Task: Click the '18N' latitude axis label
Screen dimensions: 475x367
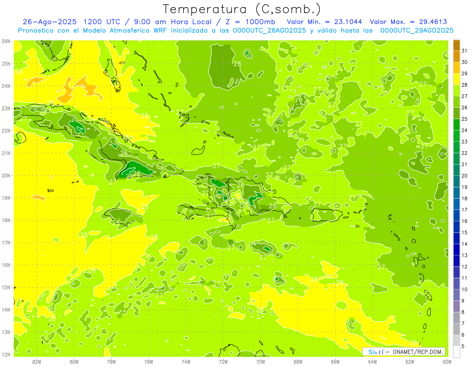Action: click(6, 220)
